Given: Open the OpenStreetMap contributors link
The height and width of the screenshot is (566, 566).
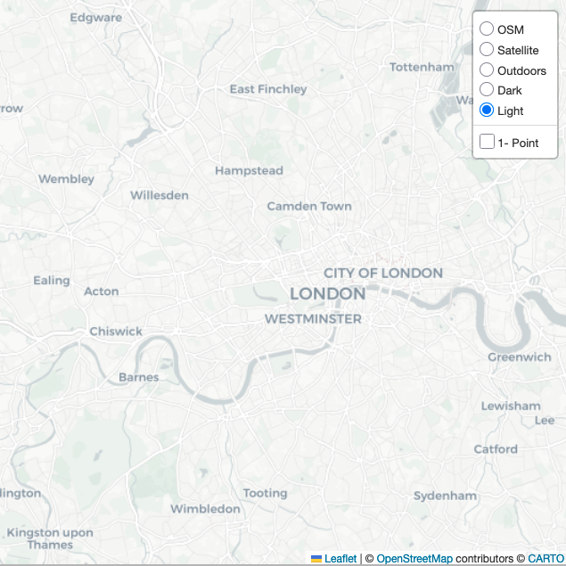Looking at the screenshot, I should [414, 558].
